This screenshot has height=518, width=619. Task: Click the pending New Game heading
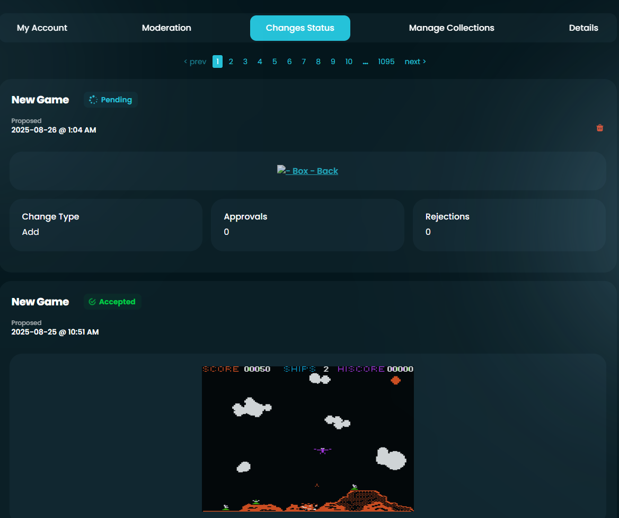[x=40, y=100]
